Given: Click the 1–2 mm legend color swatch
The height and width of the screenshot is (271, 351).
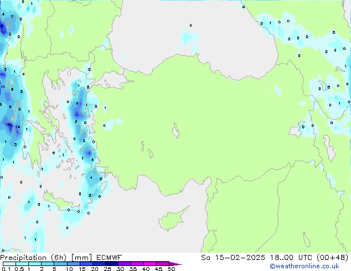Looking at the screenshot, I should (35, 264).
